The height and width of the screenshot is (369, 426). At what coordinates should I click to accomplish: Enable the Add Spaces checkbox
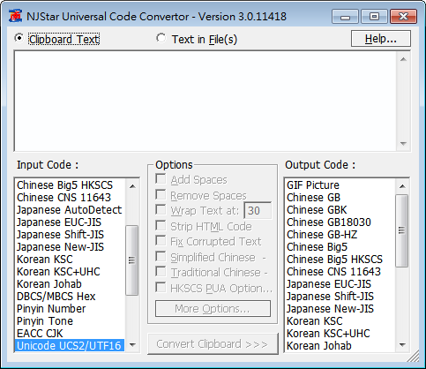coord(161,179)
